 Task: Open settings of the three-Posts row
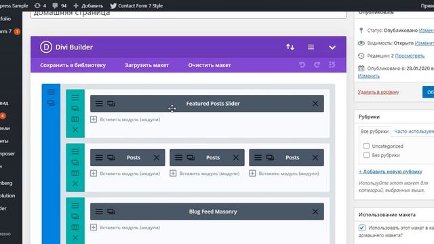(75, 152)
